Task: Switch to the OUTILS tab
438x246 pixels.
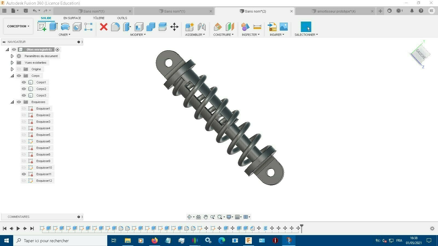Action: point(122,18)
